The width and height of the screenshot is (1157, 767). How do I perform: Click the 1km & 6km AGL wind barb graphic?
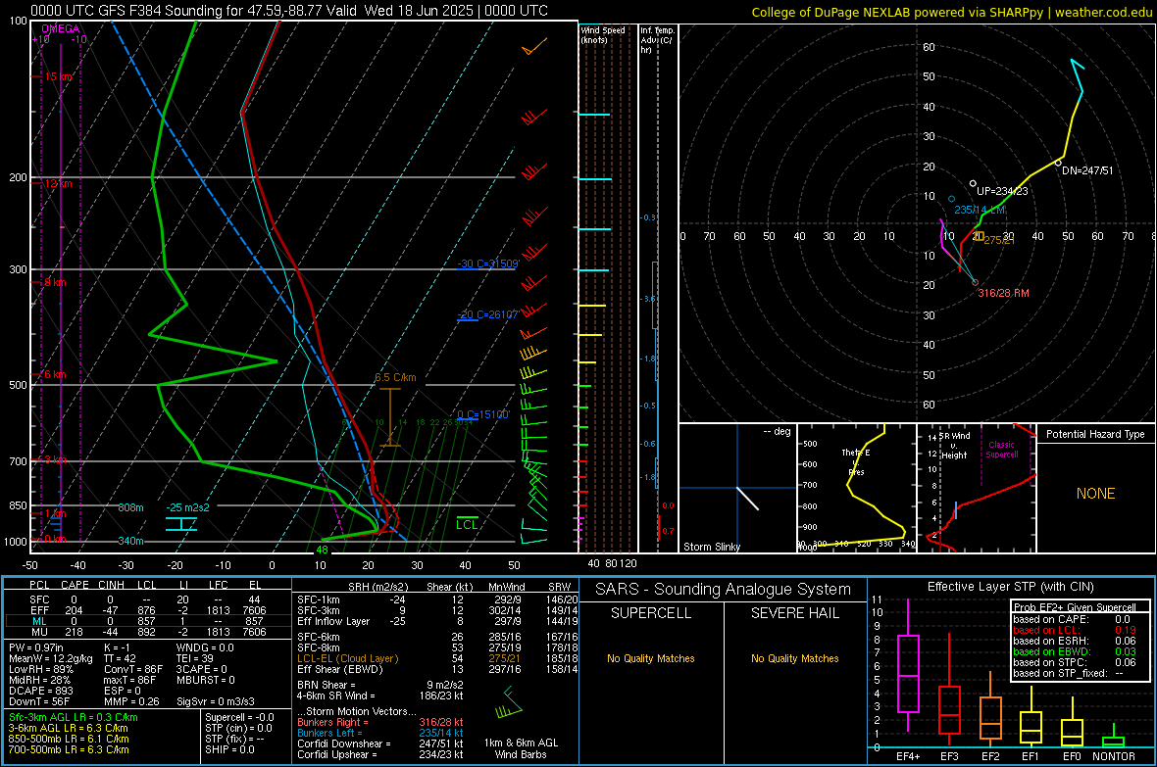(x=509, y=703)
